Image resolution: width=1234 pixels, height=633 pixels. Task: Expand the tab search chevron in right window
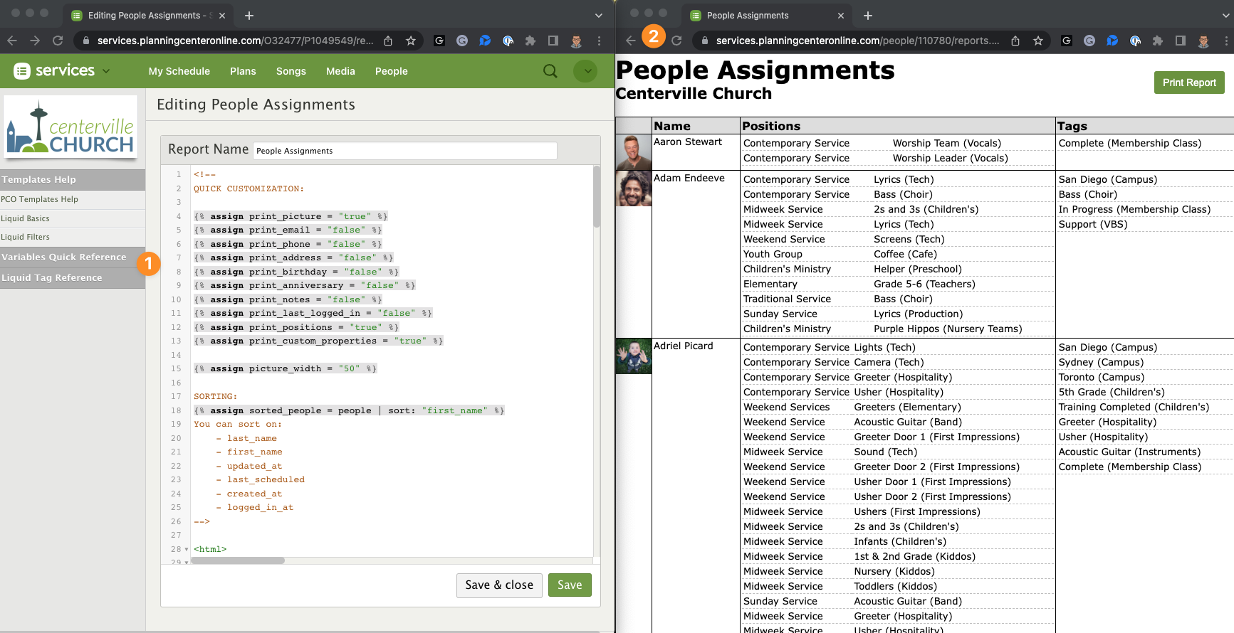[x=1226, y=15]
